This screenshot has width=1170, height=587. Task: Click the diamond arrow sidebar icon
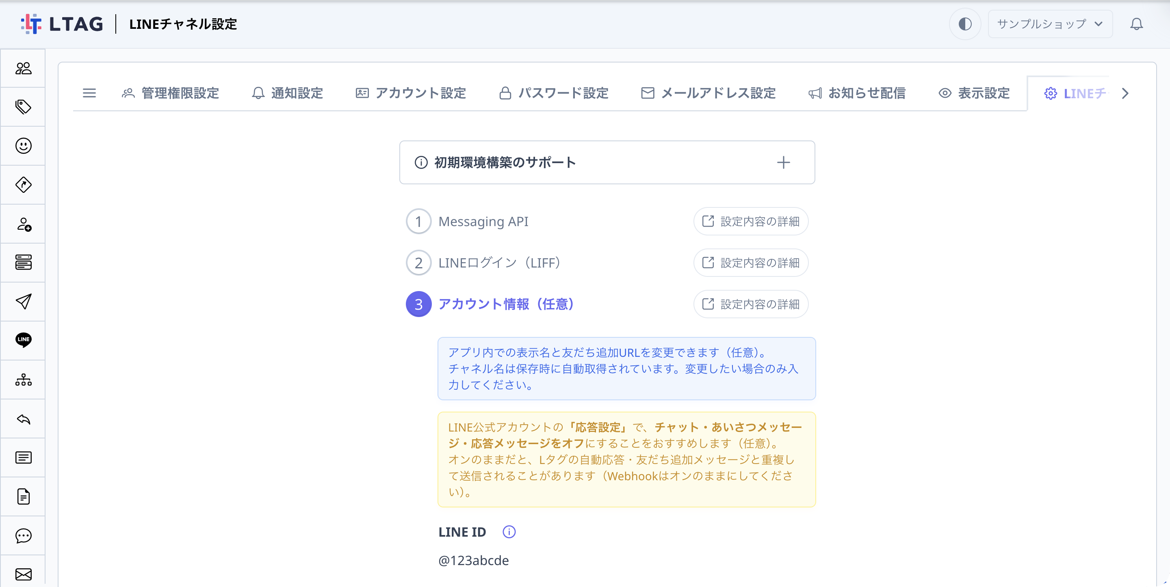coord(23,185)
